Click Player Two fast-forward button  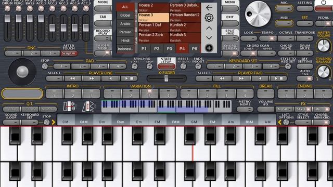(x=241, y=78)
